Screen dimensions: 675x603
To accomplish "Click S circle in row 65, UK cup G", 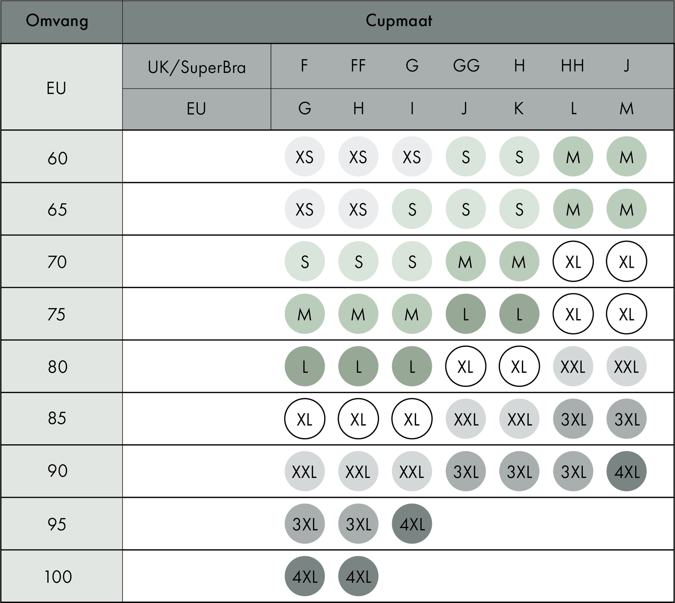I will point(412,209).
